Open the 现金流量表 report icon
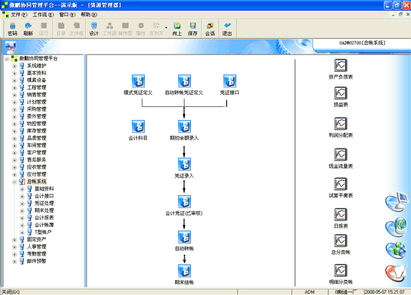411x295 pixels. 340,154
